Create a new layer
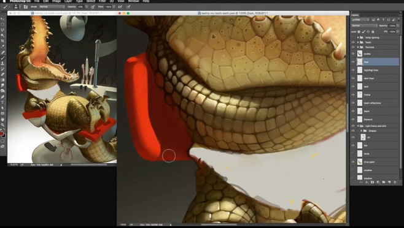404x228 pixels. pos(389,182)
